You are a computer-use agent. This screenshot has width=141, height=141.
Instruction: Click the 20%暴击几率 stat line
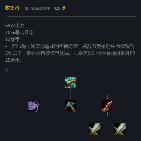tap(19, 33)
